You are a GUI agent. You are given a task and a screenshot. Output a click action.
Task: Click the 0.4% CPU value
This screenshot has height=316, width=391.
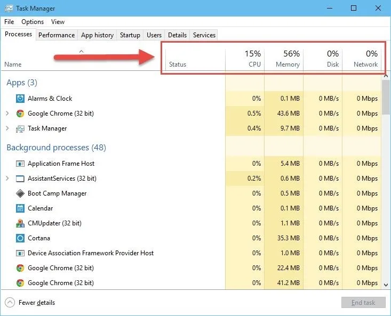click(254, 128)
